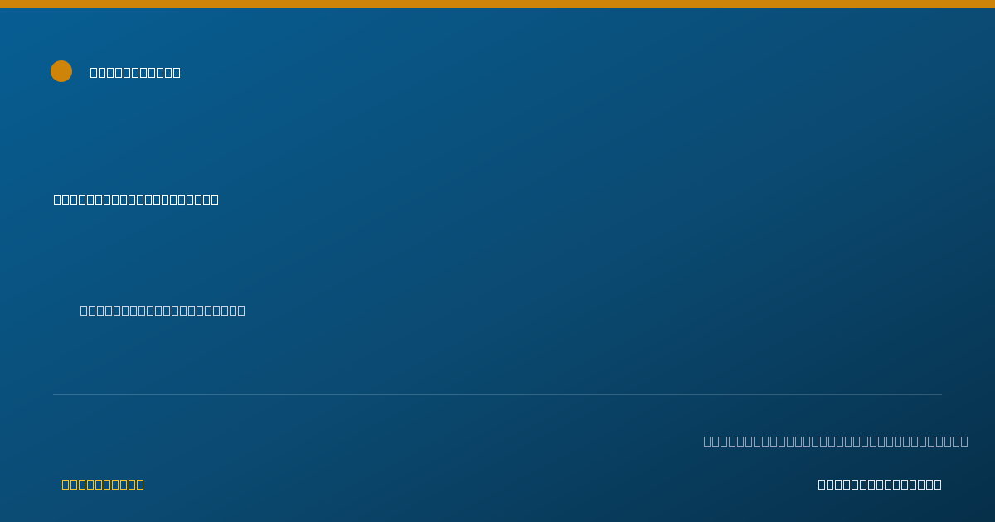Click the orange-colored footer text link

click(x=103, y=484)
